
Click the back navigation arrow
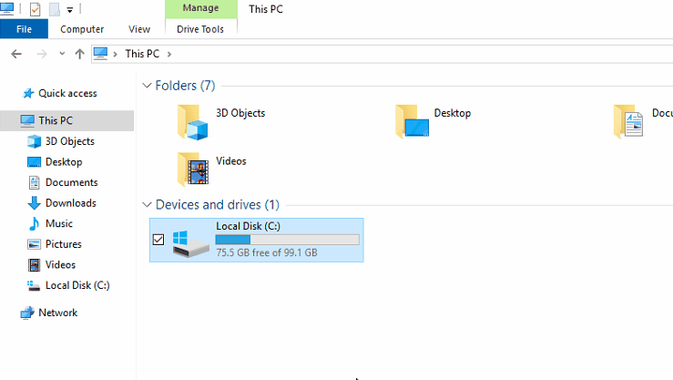click(16, 54)
